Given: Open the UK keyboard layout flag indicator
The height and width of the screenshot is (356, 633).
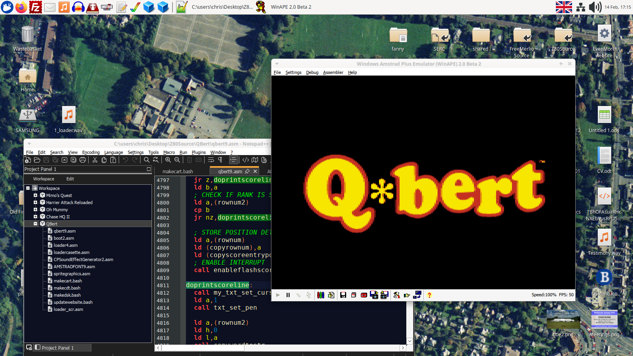Looking at the screenshot, I should click(564, 7).
